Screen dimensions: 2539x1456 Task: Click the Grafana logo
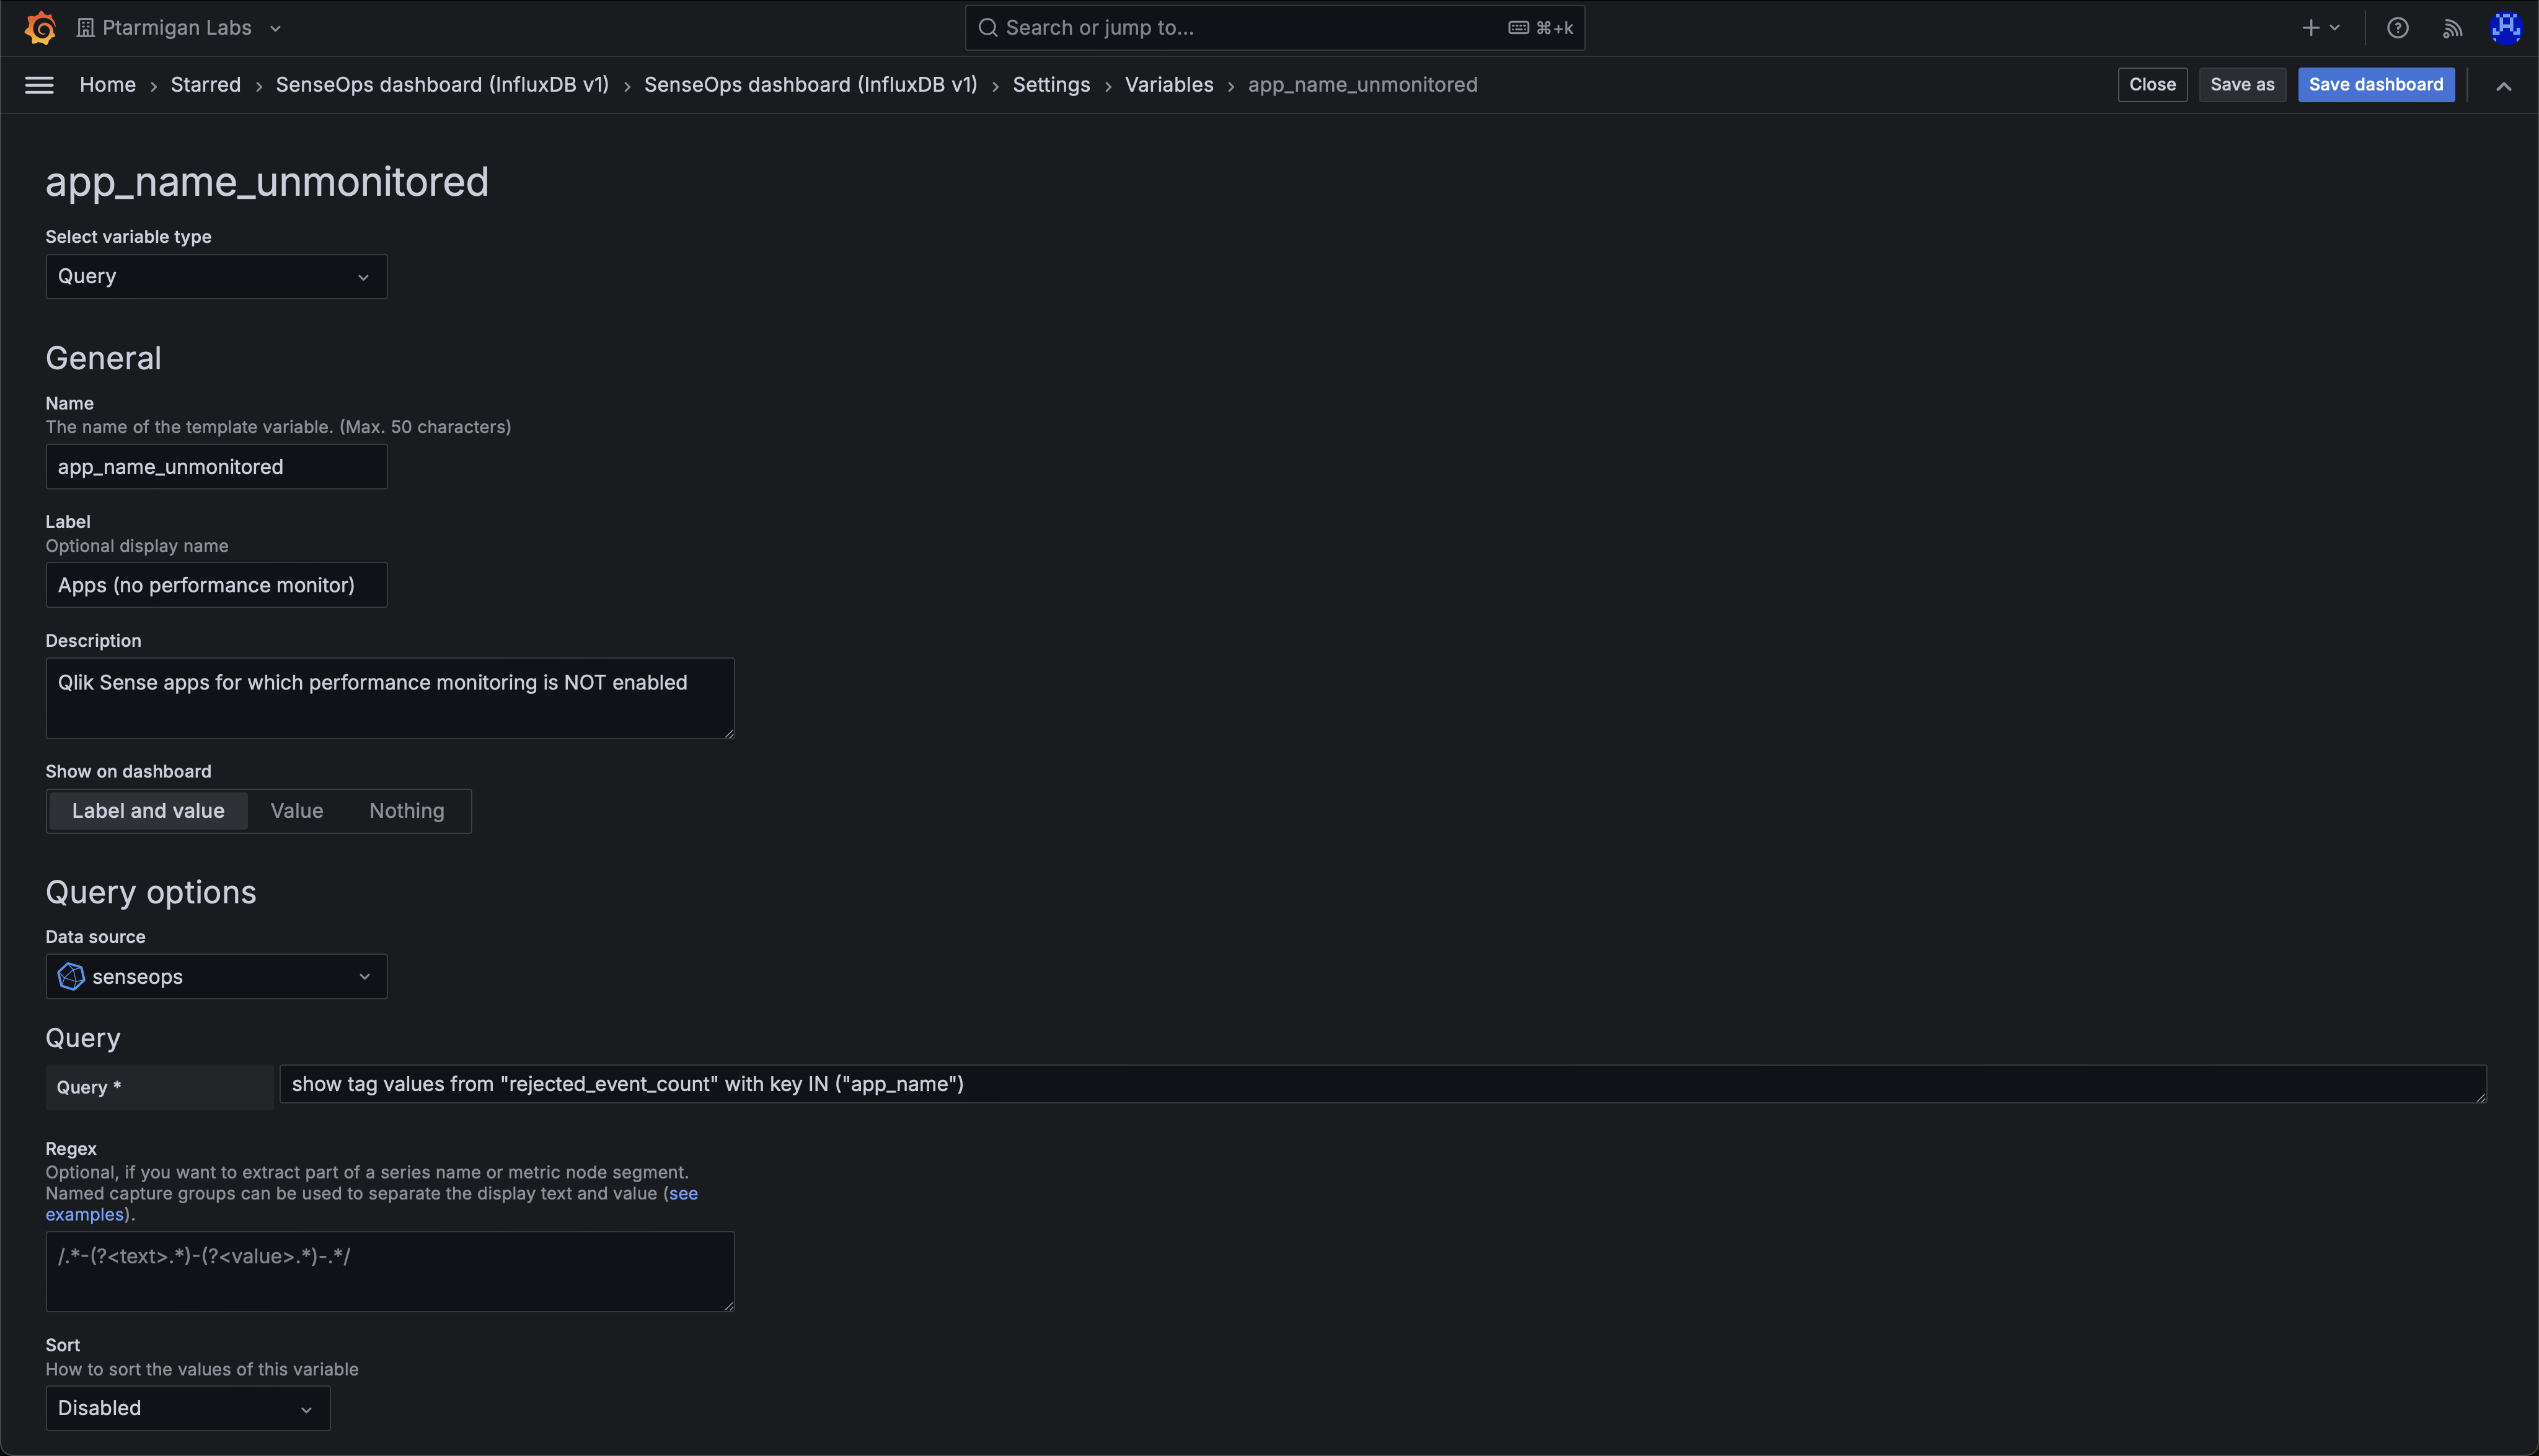[40, 27]
